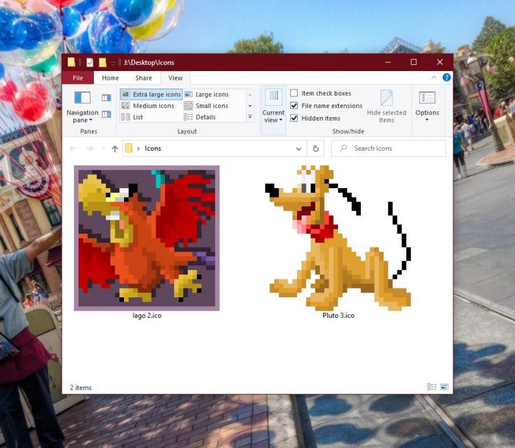Select the Iago 2.ico thumbnail

pos(147,238)
